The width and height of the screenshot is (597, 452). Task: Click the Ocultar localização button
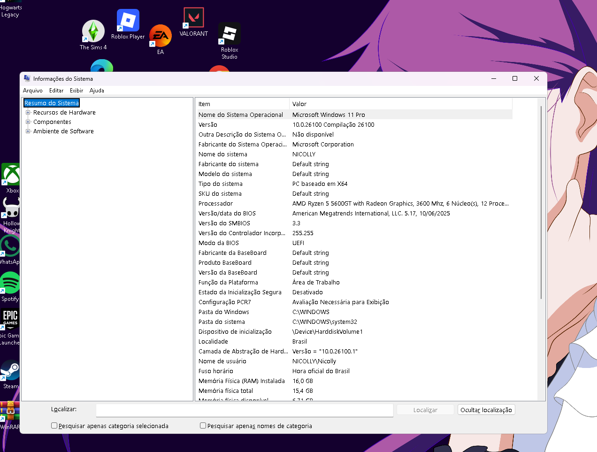[486, 410]
